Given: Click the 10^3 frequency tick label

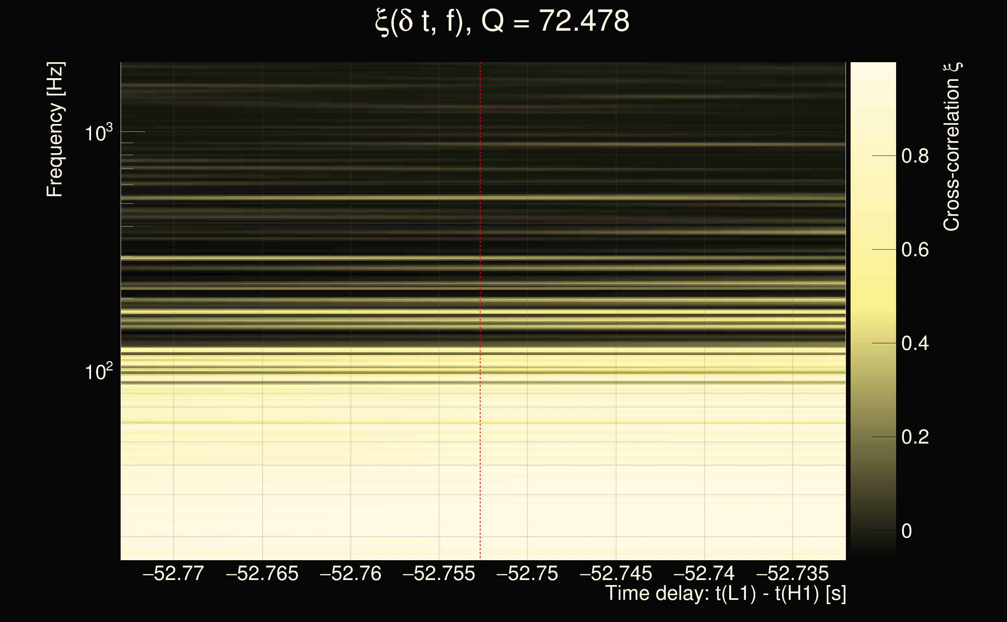Looking at the screenshot, I should 98,133.
